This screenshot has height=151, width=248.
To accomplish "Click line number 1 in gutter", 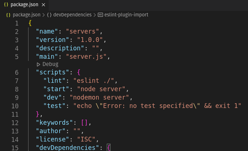I will pyautogui.click(x=17, y=23).
